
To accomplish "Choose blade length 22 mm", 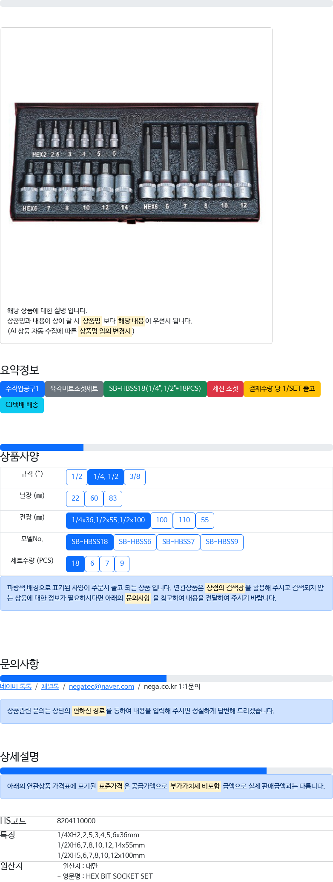I will tap(75, 498).
